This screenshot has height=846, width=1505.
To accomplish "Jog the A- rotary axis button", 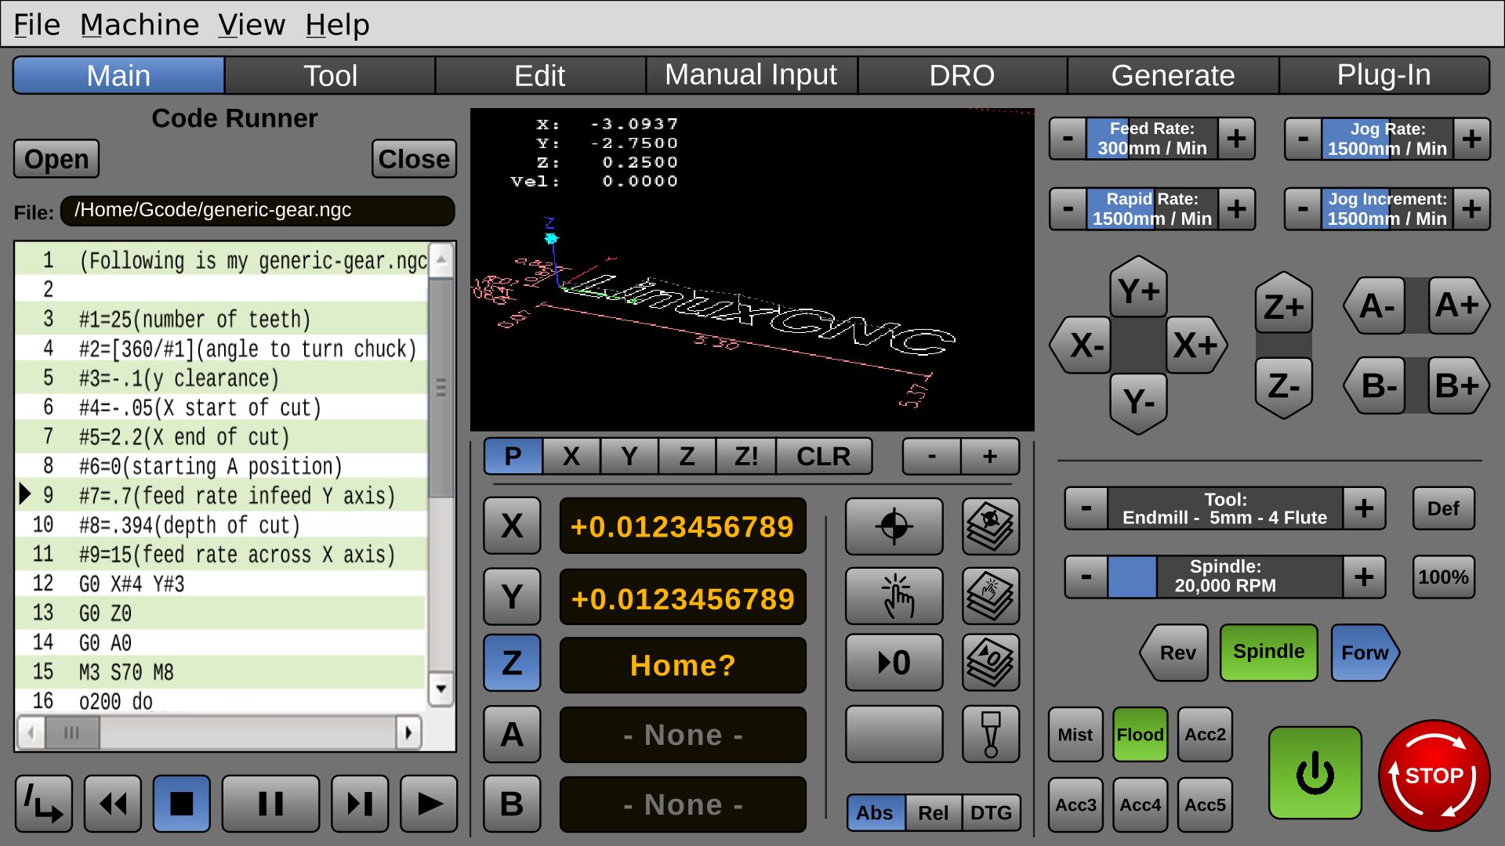I will point(1376,305).
